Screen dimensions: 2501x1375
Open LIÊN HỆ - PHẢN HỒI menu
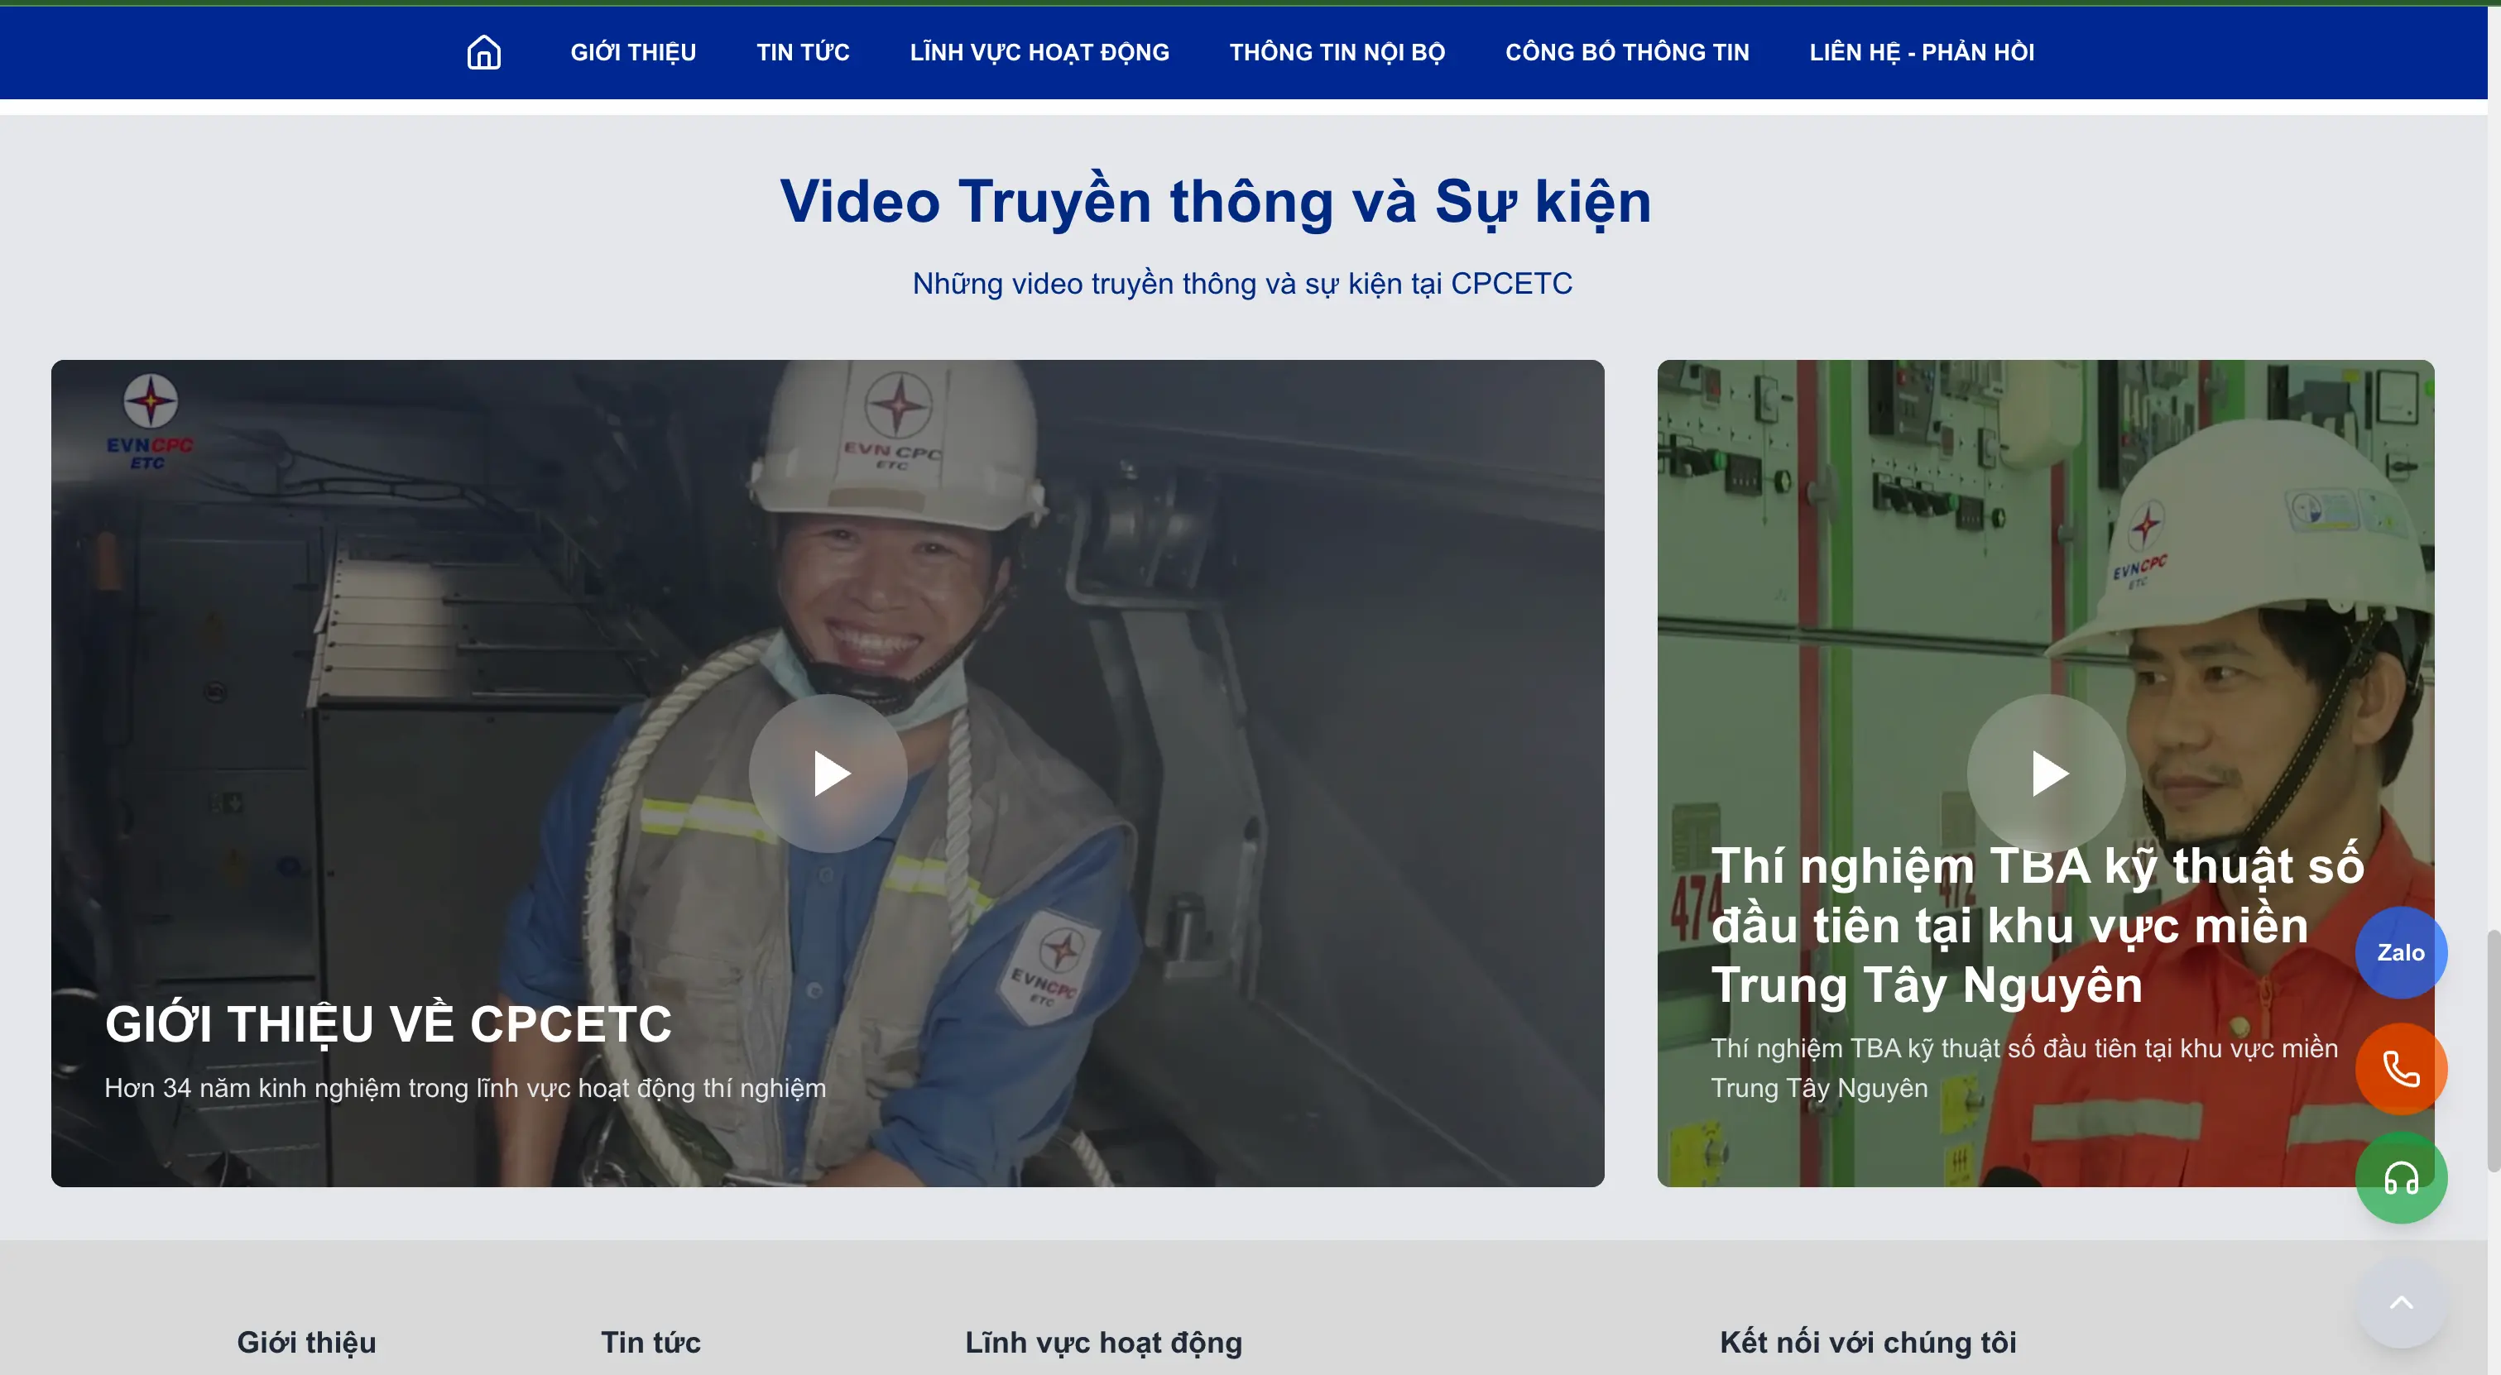tap(1922, 52)
